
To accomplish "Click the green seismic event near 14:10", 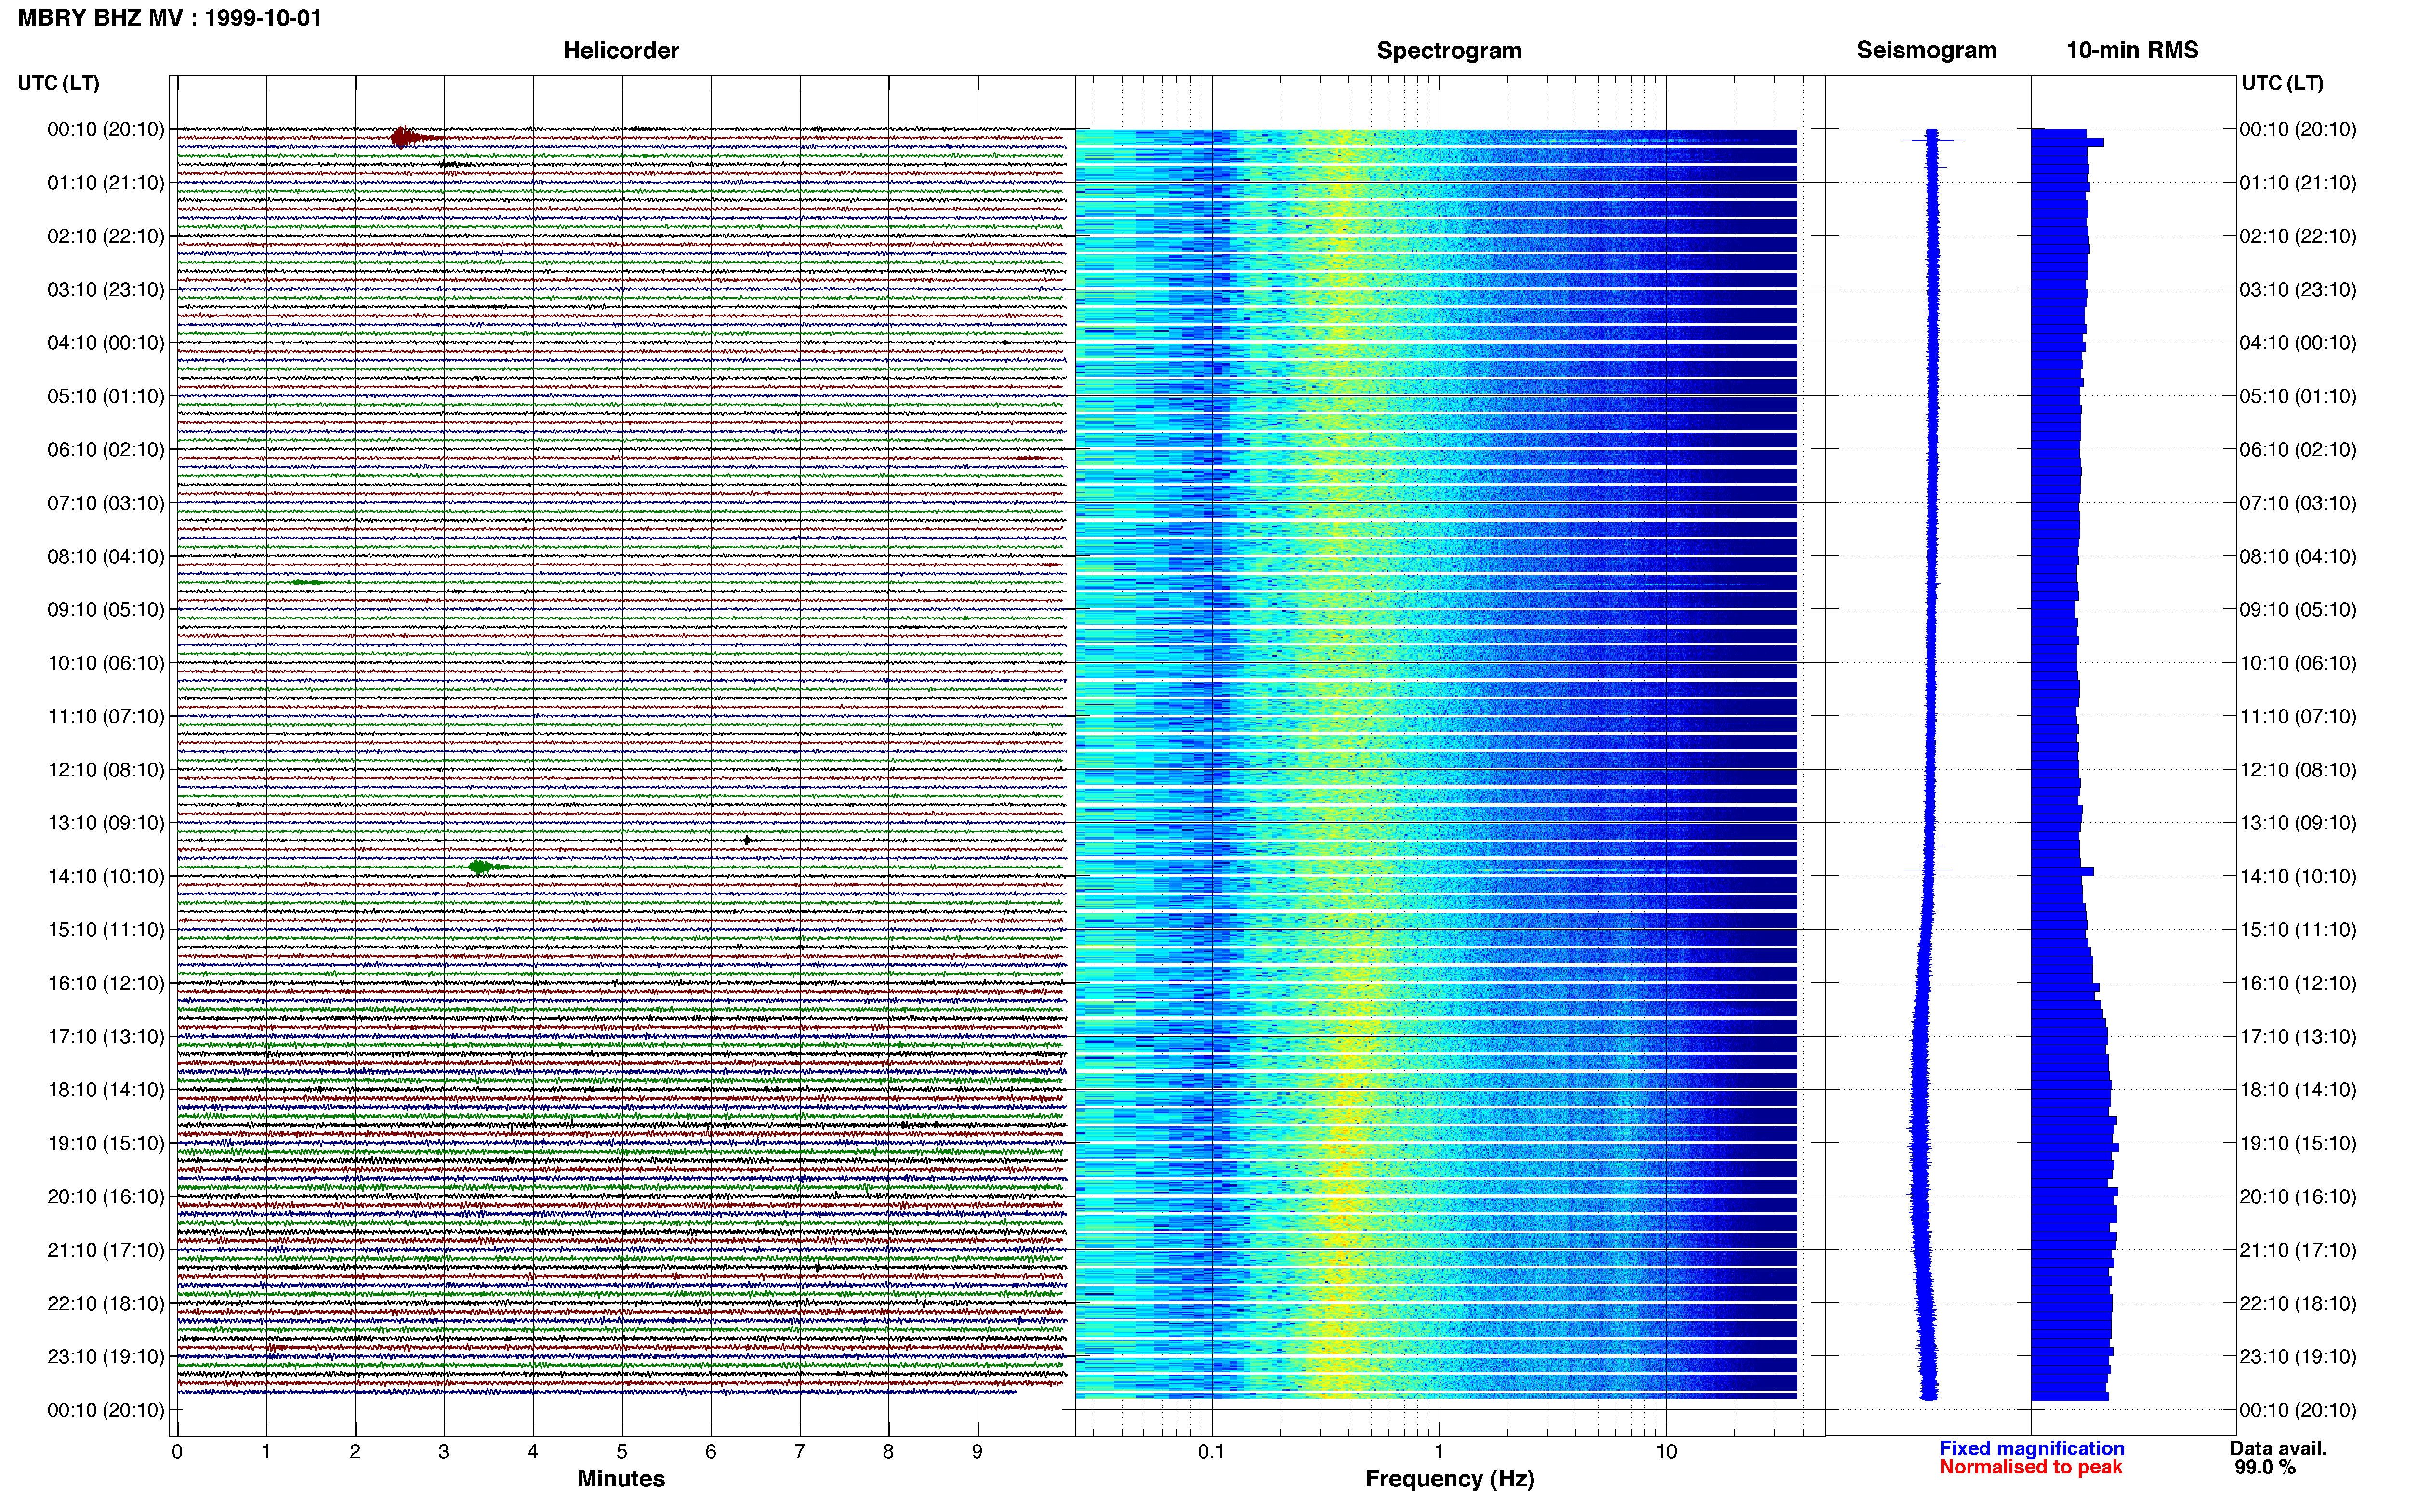I will pyautogui.click(x=481, y=867).
